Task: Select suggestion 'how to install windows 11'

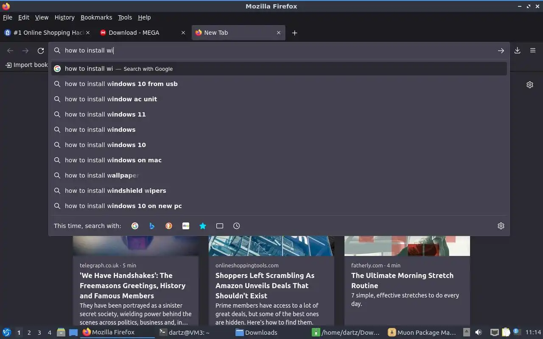Action: (279, 114)
